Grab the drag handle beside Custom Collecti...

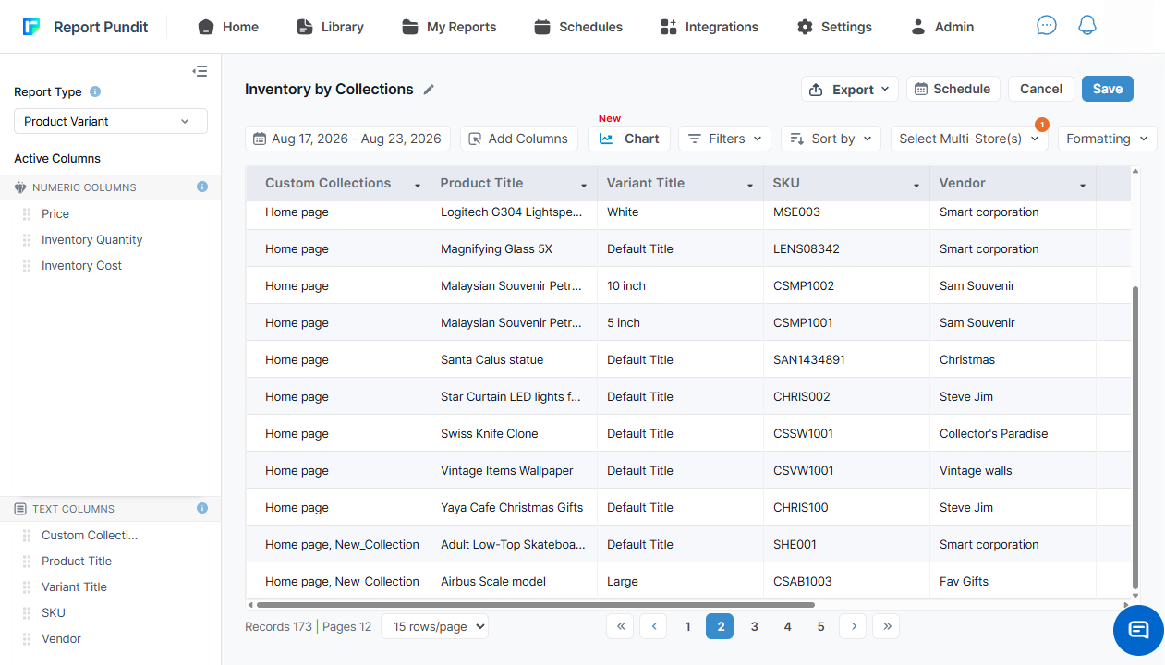point(27,535)
